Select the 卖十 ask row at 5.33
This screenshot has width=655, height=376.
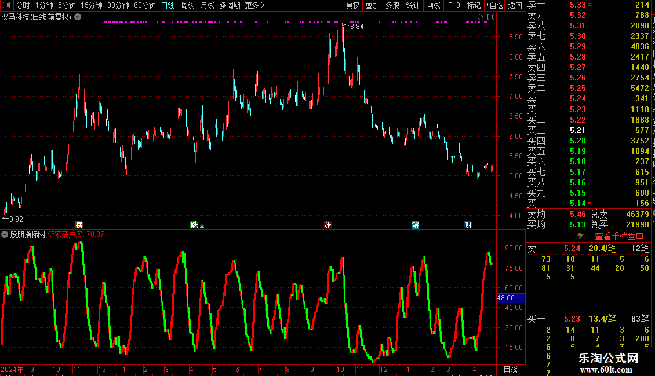pyautogui.click(x=588, y=5)
